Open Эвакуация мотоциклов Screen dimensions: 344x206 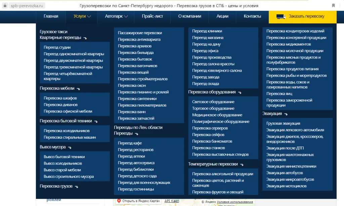pyautogui.click(x=286, y=186)
